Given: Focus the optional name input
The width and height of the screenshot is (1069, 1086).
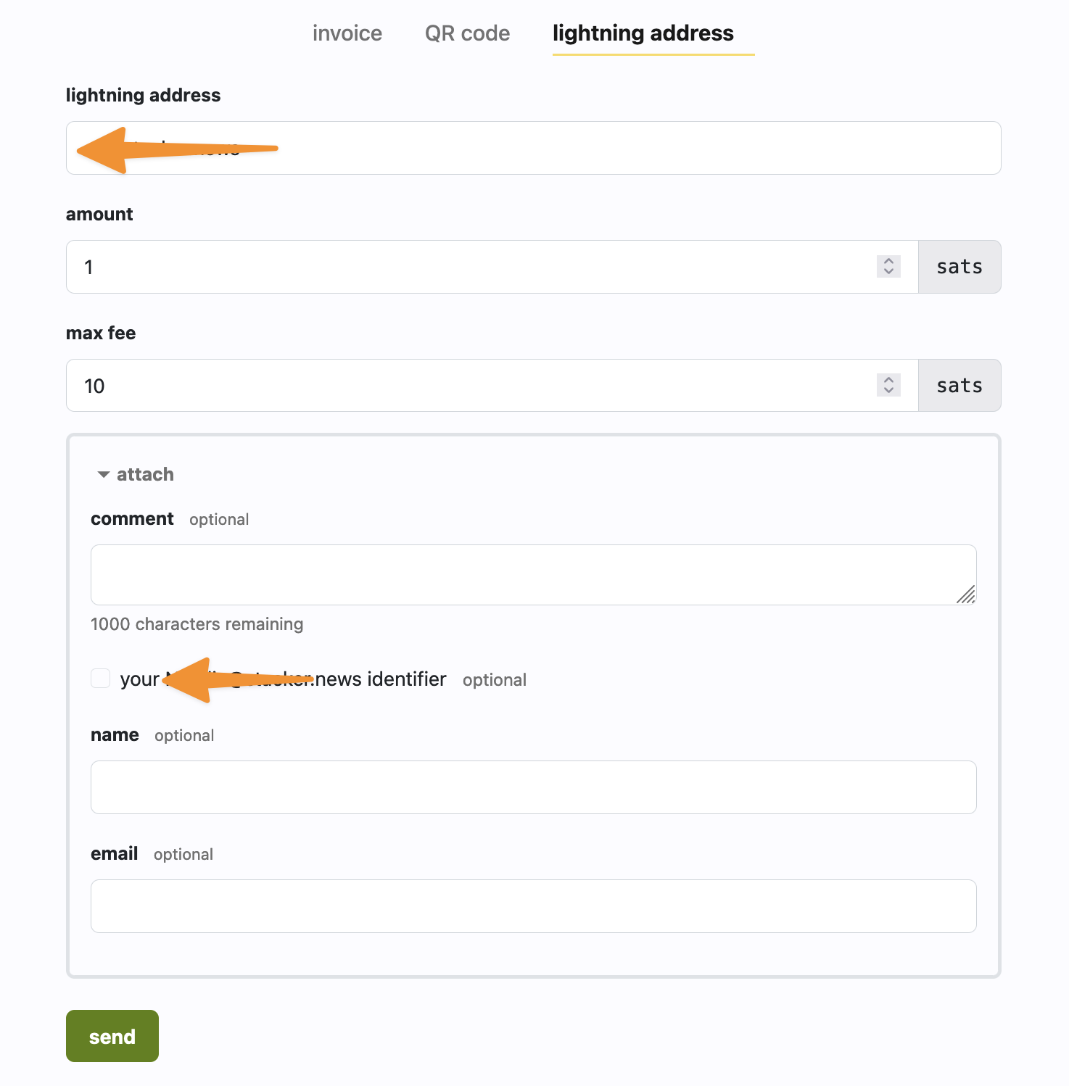Looking at the screenshot, I should click(533, 787).
